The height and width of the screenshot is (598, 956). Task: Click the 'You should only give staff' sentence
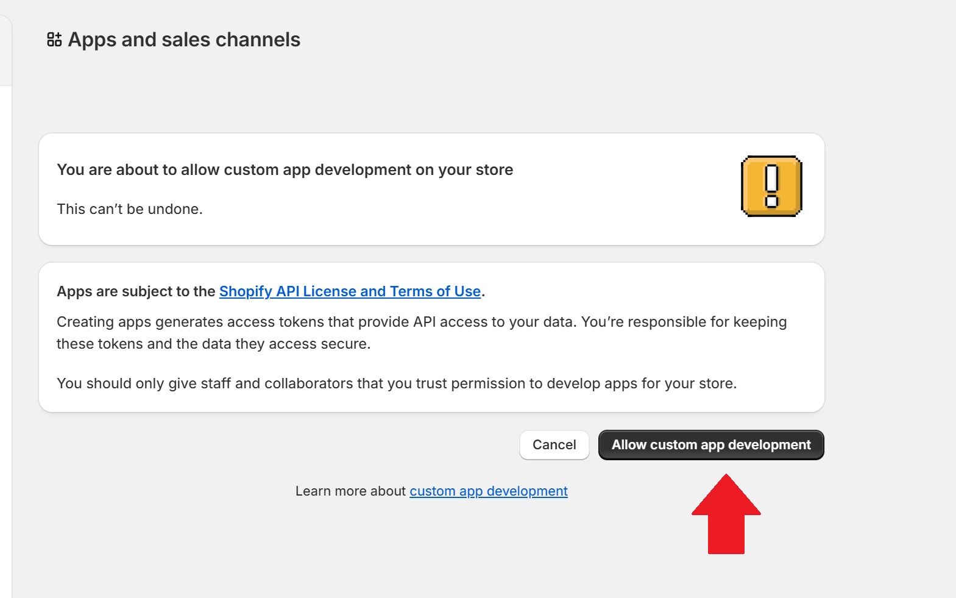point(396,383)
